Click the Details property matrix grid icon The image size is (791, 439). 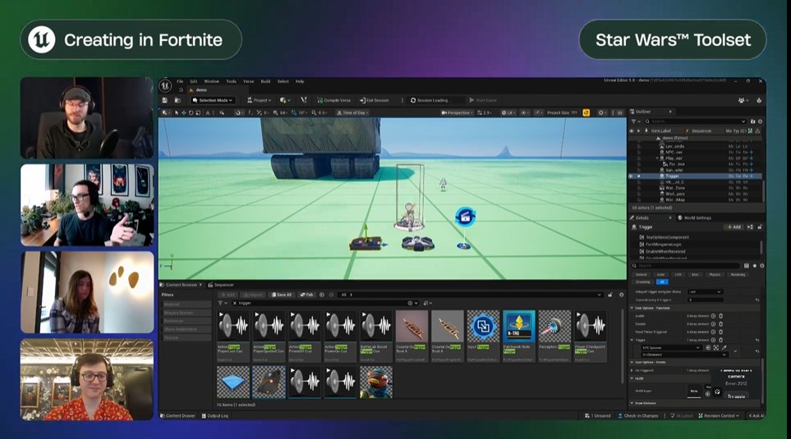click(x=747, y=266)
